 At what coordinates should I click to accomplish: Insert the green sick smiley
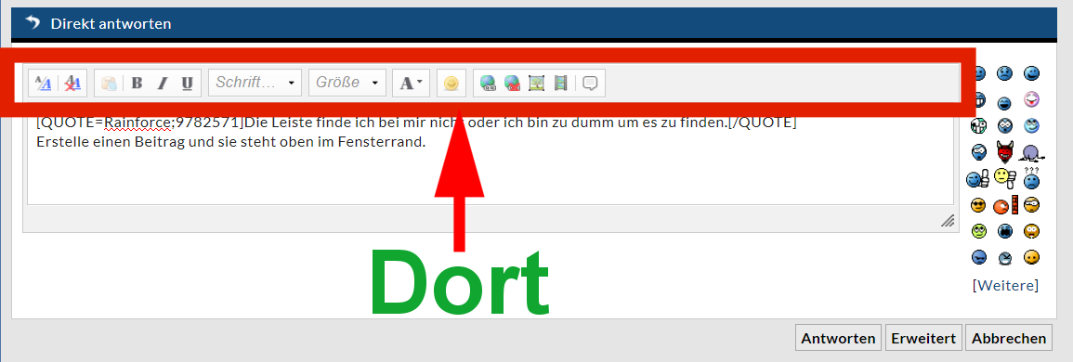pos(979,231)
